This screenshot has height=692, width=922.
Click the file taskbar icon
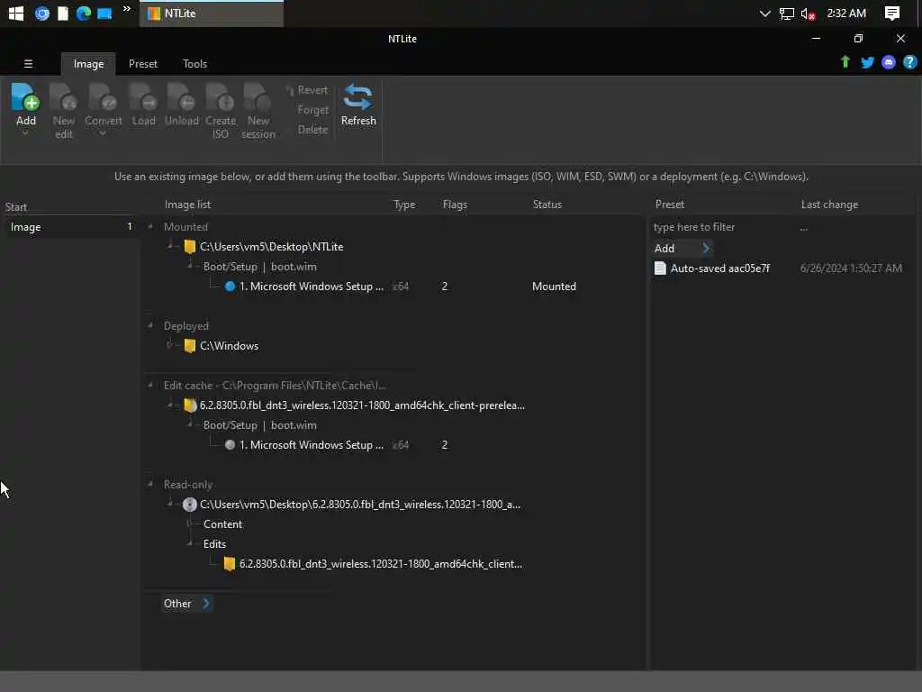point(62,13)
